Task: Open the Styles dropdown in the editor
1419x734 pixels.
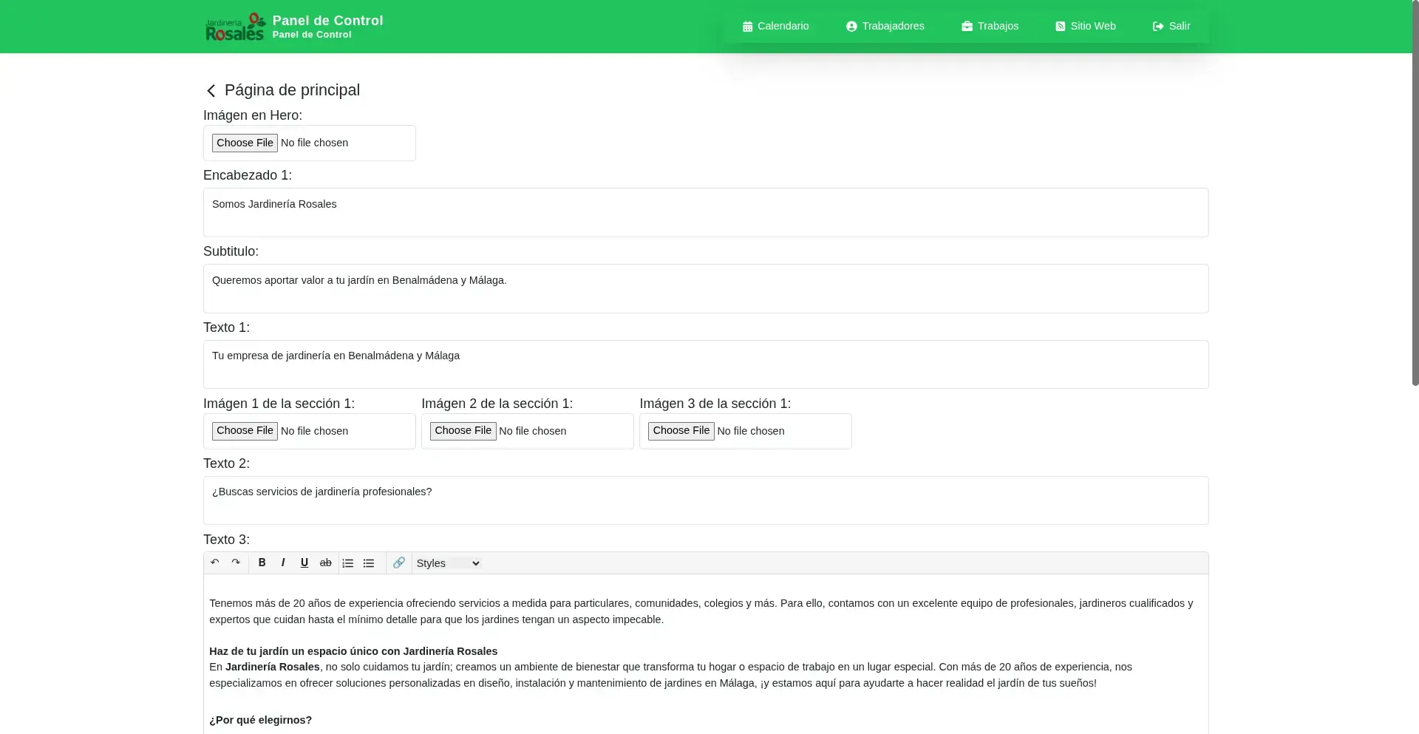Action: tap(448, 563)
